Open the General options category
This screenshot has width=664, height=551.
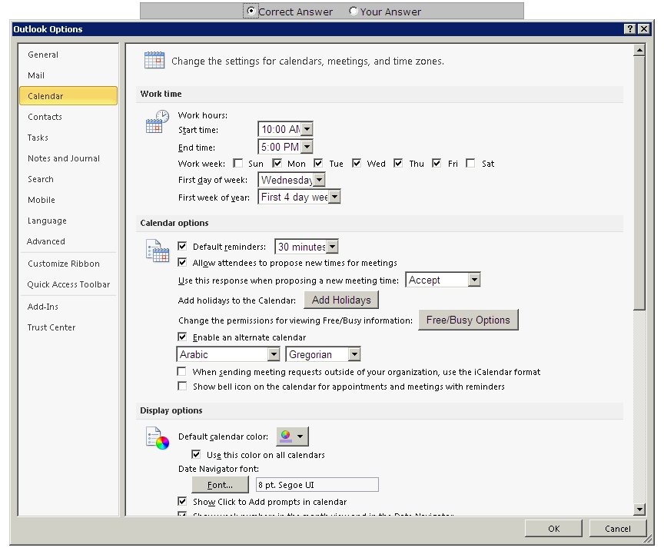pyautogui.click(x=68, y=55)
